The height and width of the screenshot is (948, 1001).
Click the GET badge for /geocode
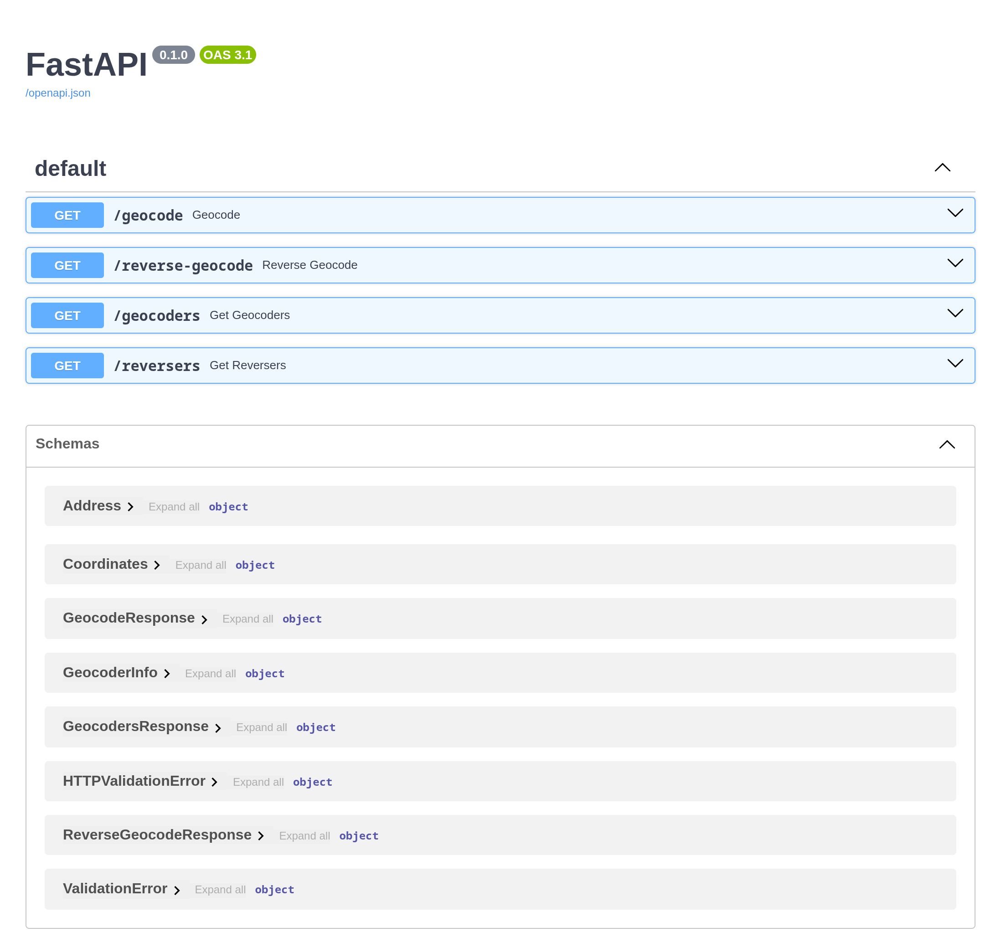coord(67,215)
